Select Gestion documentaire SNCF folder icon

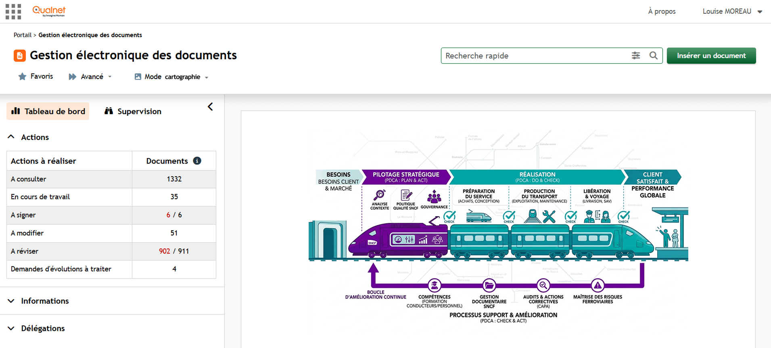pyautogui.click(x=489, y=285)
